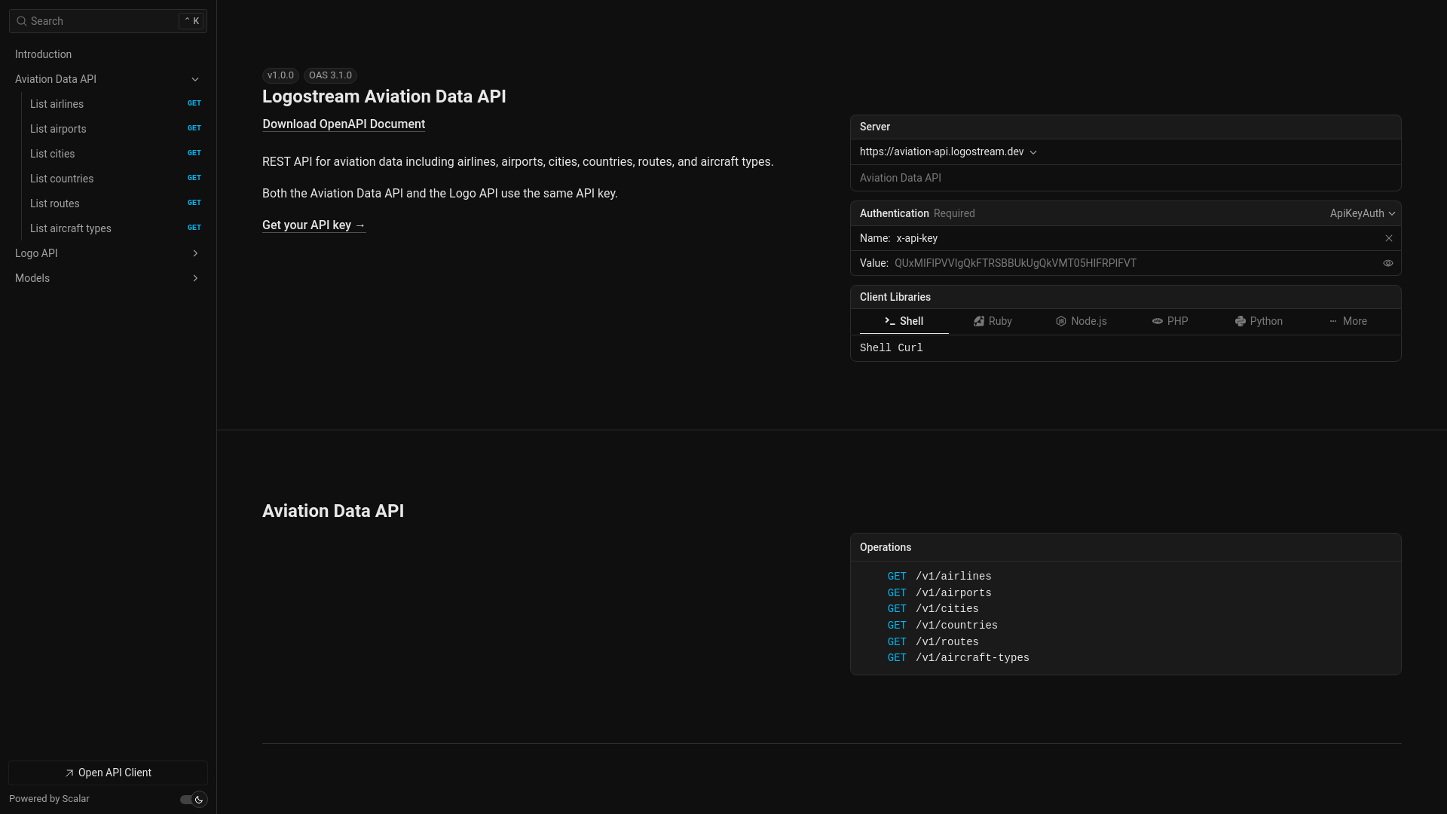Click the Open API Client button

(108, 773)
